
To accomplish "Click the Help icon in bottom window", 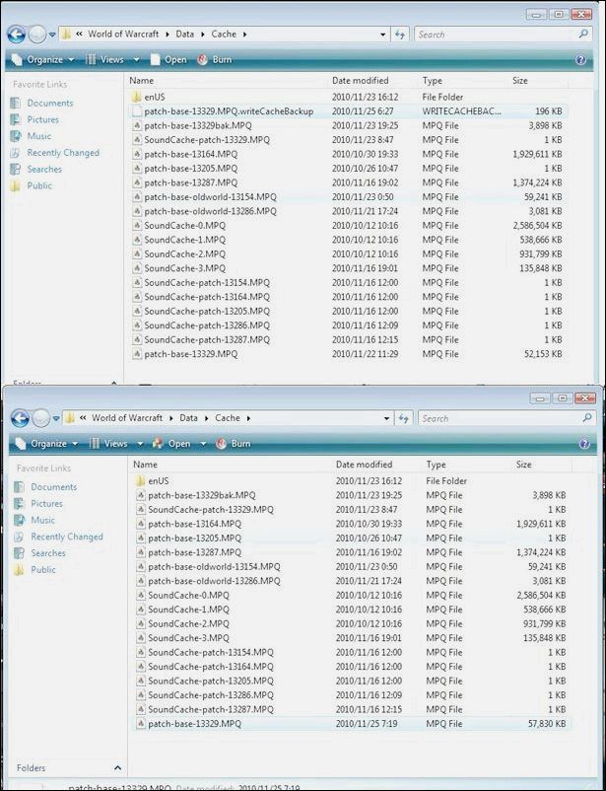I will point(584,444).
